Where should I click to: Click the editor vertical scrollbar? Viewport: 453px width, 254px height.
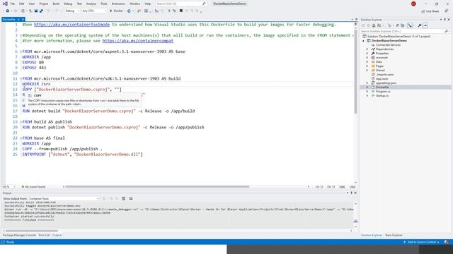click(355, 72)
